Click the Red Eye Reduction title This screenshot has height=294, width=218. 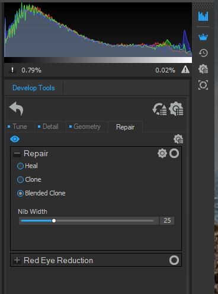pyautogui.click(x=58, y=260)
